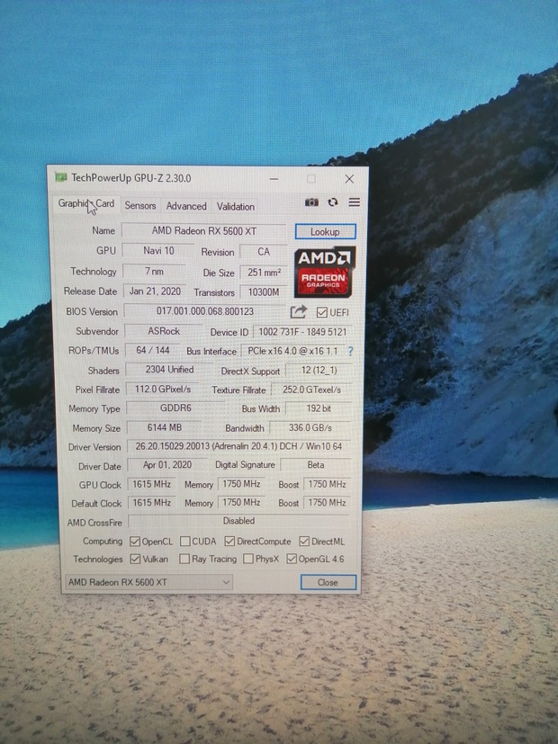Toggle the DirectCompute checkbox
The image size is (558, 744).
click(x=230, y=541)
